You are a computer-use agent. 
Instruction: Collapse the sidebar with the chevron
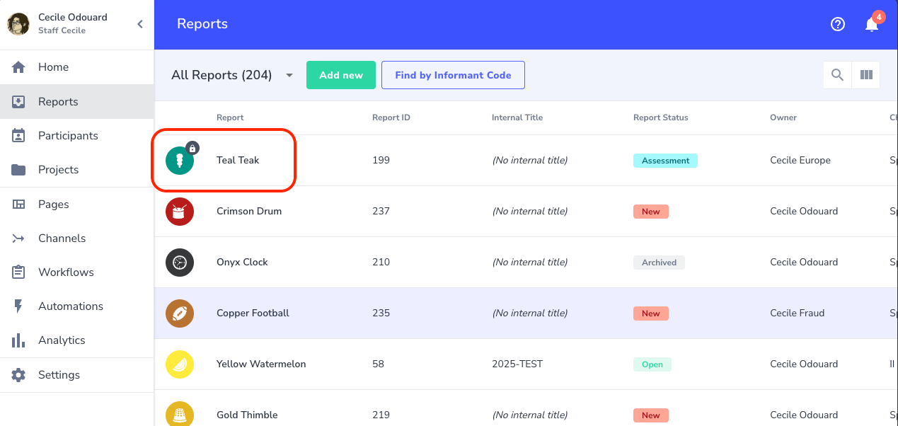pyautogui.click(x=140, y=24)
